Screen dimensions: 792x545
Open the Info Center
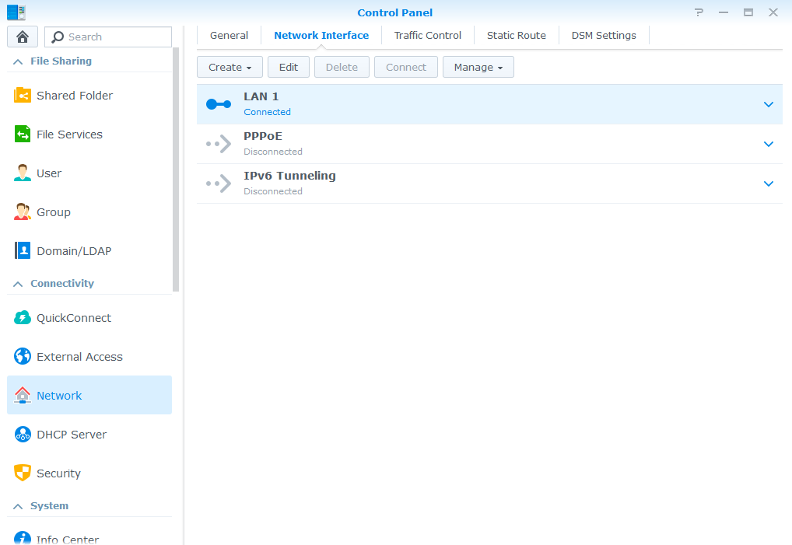(68, 539)
